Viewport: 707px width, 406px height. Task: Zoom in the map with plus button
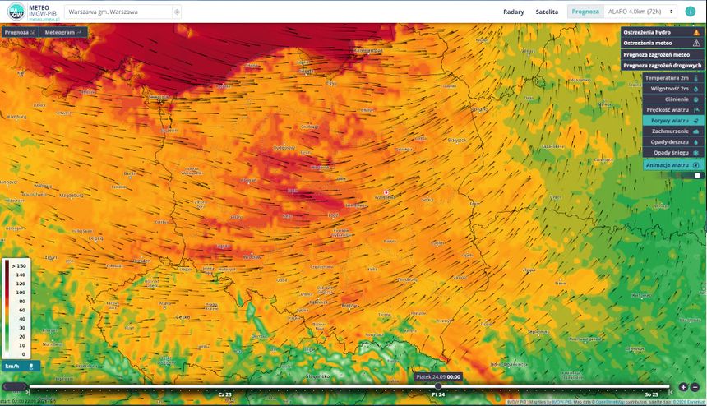[x=683, y=387]
